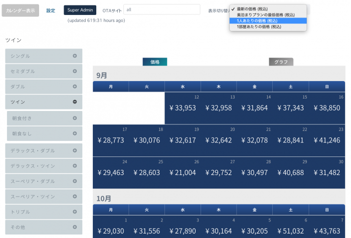Image resolution: width=351 pixels, height=238 pixels.
Task: Open the デラックス・ツイン row label
Action: click(33, 166)
